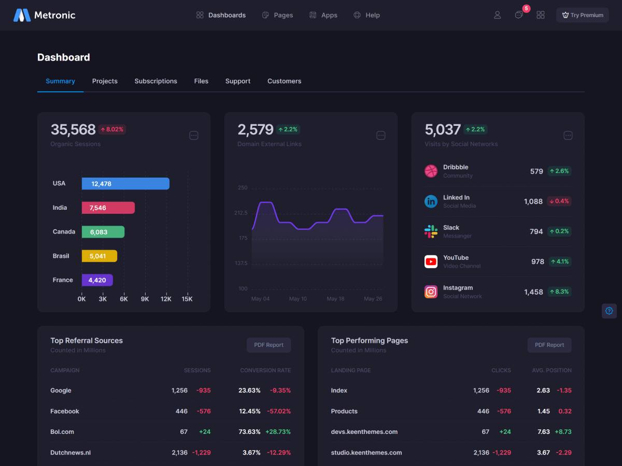The height and width of the screenshot is (466, 622).
Task: Open the apps grid icon
Action: pyautogui.click(x=541, y=15)
